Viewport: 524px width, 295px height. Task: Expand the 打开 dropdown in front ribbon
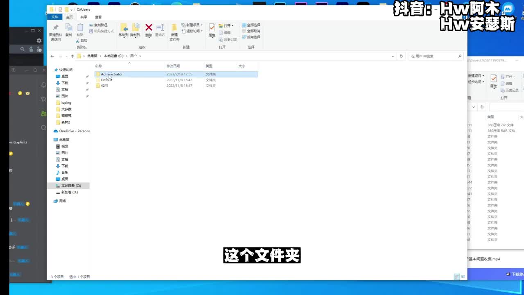(x=226, y=26)
